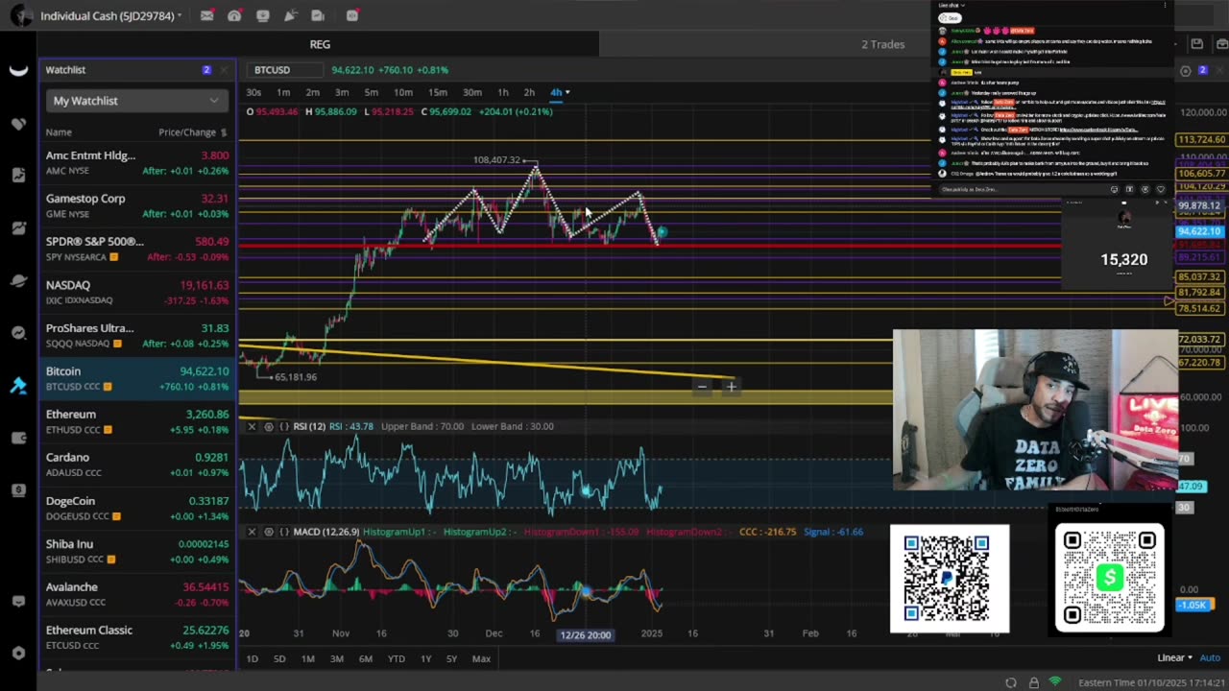The width and height of the screenshot is (1229, 691).
Task: Set chart range to 5D
Action: coord(279,658)
